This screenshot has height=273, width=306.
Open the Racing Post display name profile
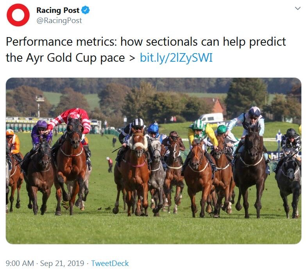58,10
